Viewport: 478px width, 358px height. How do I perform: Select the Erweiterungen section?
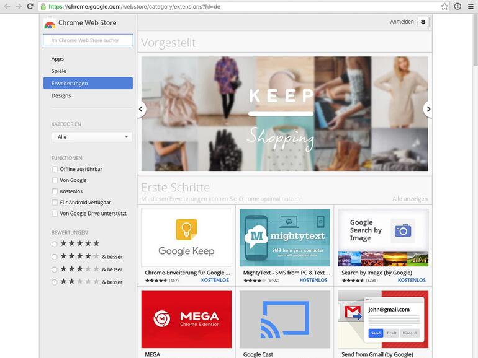click(x=88, y=83)
